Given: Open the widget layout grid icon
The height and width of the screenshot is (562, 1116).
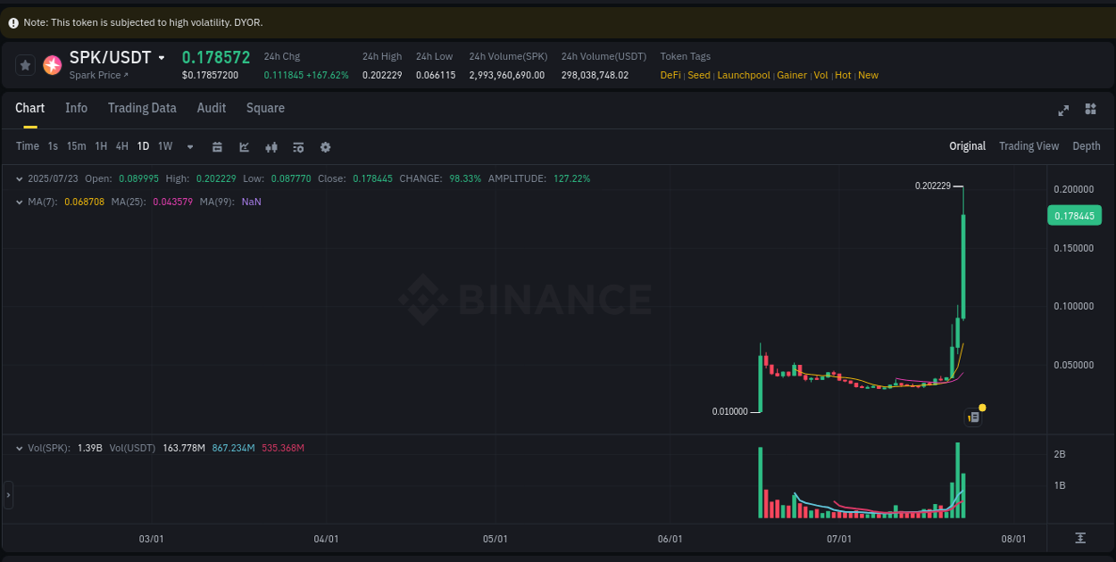Looking at the screenshot, I should (x=1090, y=109).
